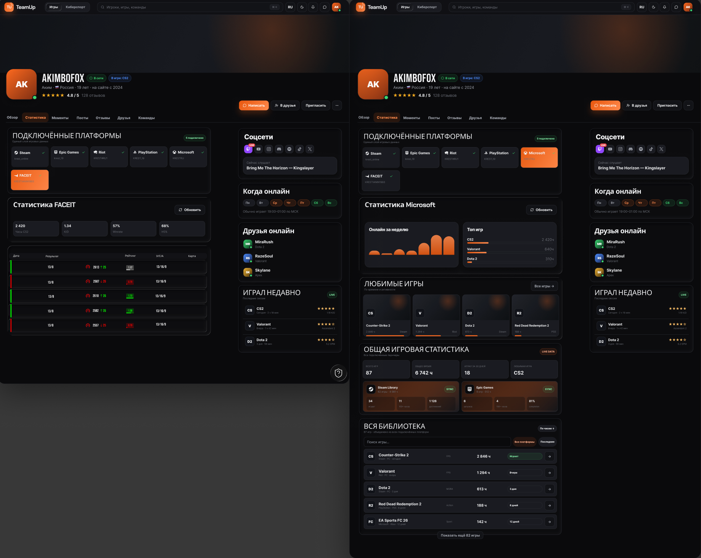The image size is (701, 558).
Task: Open X (Twitter) social icon in right window
Action: (x=661, y=149)
